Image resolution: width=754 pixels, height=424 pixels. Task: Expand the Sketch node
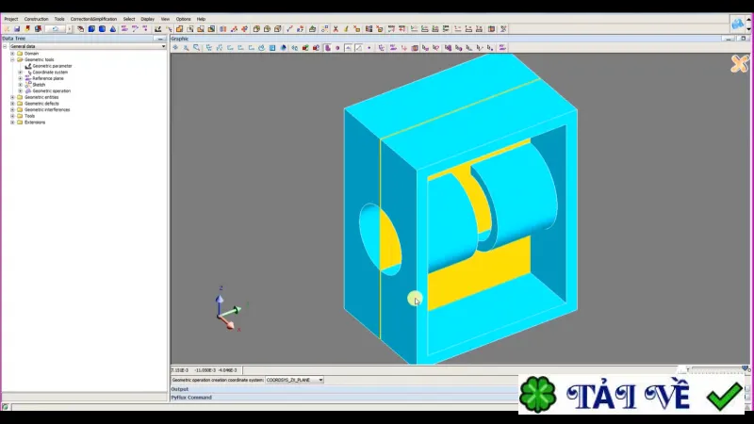[x=20, y=85]
